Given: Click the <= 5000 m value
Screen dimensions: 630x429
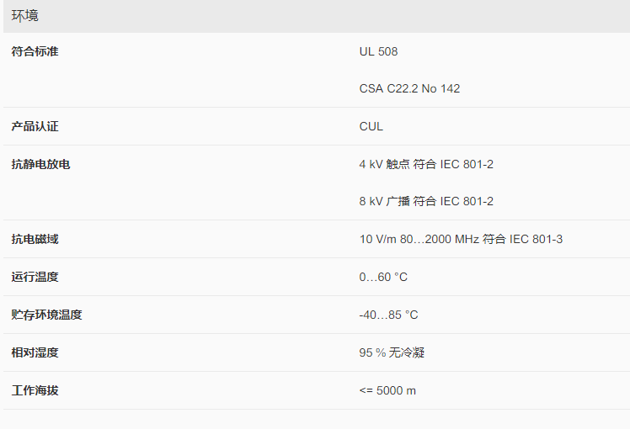Looking at the screenshot, I should click(387, 390).
